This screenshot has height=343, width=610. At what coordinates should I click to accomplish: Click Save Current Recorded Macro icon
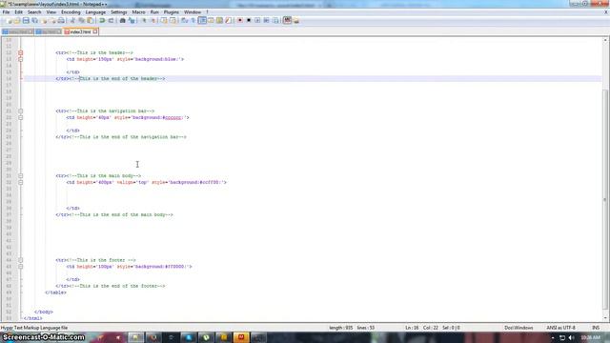click(275, 21)
